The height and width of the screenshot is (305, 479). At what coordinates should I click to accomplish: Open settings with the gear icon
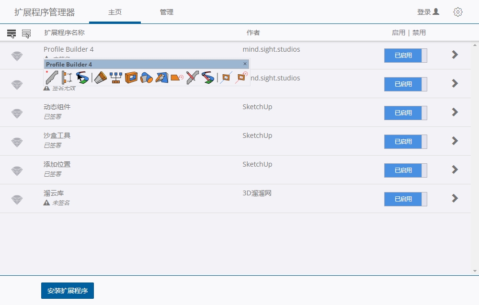coord(458,12)
